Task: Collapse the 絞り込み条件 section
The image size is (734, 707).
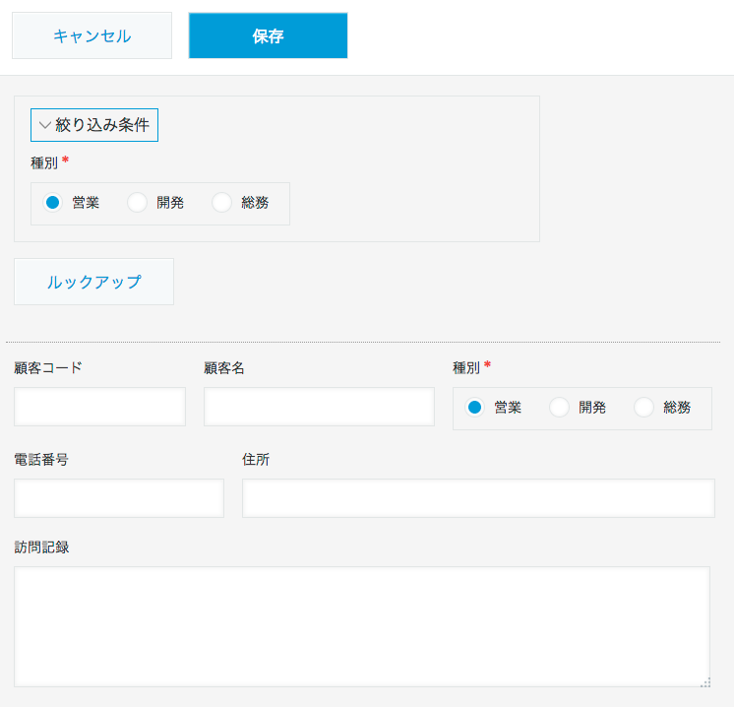Action: [94, 125]
